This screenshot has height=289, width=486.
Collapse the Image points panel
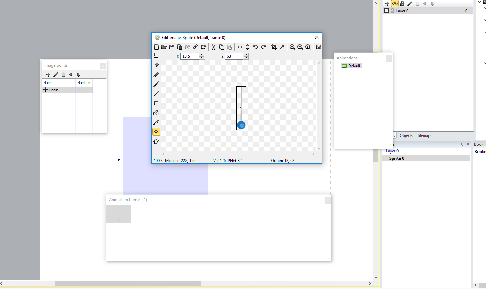pyautogui.click(x=103, y=65)
